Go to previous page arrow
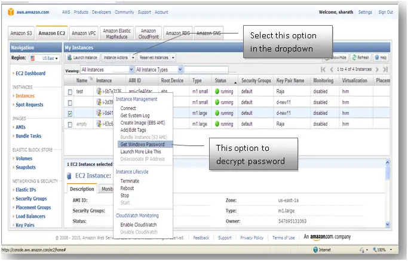The image size is (408, 261). [332, 69]
